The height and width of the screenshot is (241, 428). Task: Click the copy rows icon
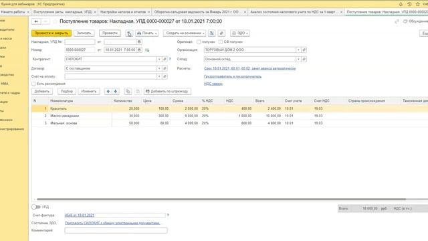[x=128, y=91]
